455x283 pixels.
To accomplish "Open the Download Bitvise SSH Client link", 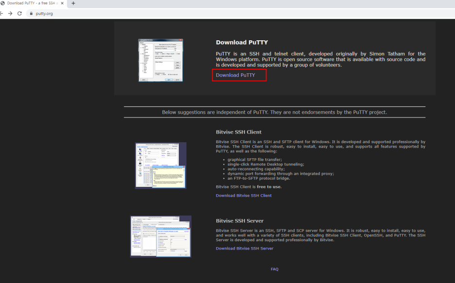I will [244, 196].
